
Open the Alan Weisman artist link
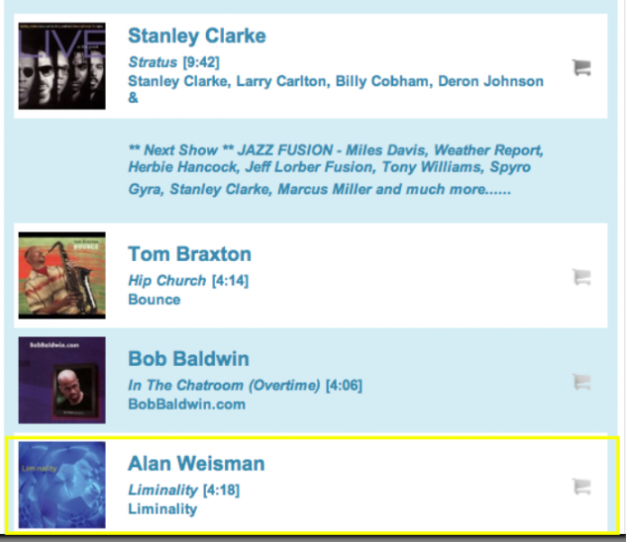tap(196, 464)
